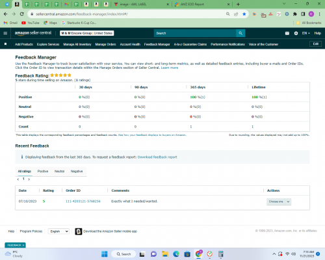Open the Choose one actions dropdown
The height and width of the screenshot is (260, 325).
coord(279,201)
